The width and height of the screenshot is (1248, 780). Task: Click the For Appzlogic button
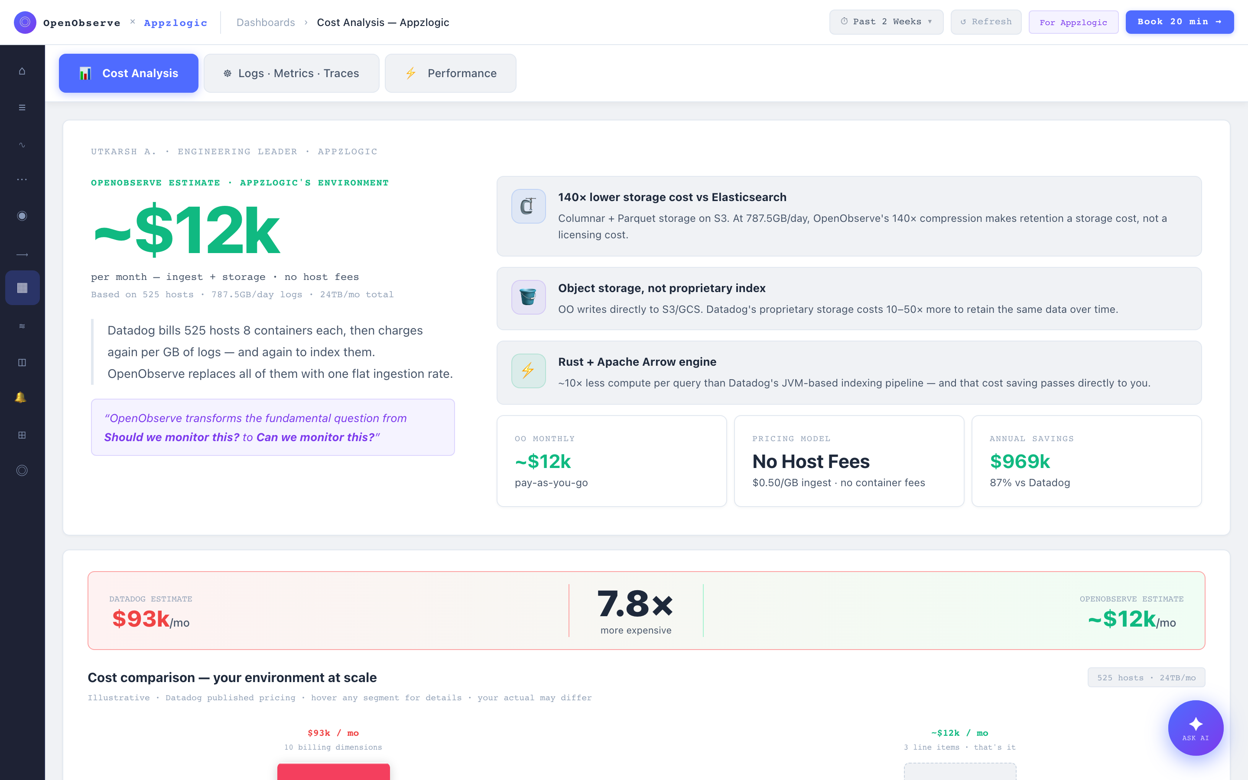pyautogui.click(x=1073, y=22)
